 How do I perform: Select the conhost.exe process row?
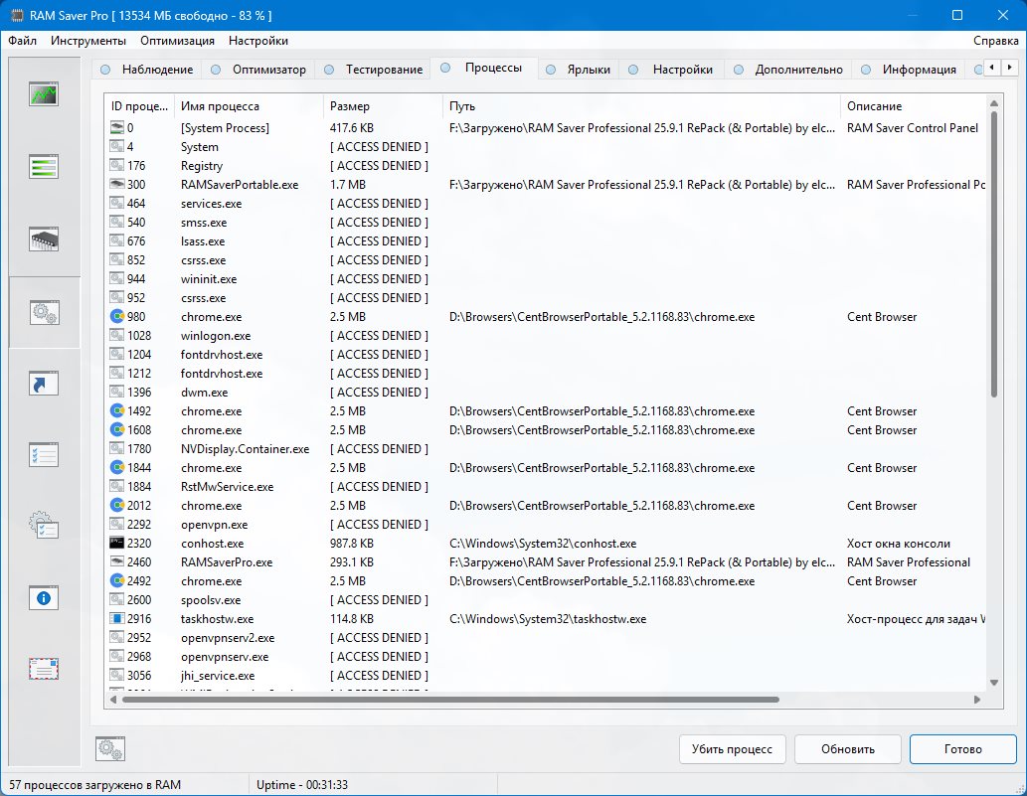pos(212,544)
